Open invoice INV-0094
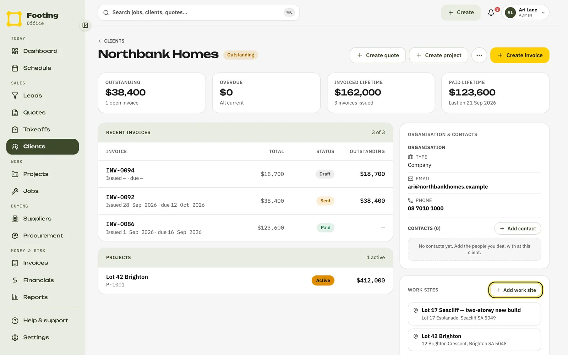Image resolution: width=568 pixels, height=355 pixels. coord(245,174)
